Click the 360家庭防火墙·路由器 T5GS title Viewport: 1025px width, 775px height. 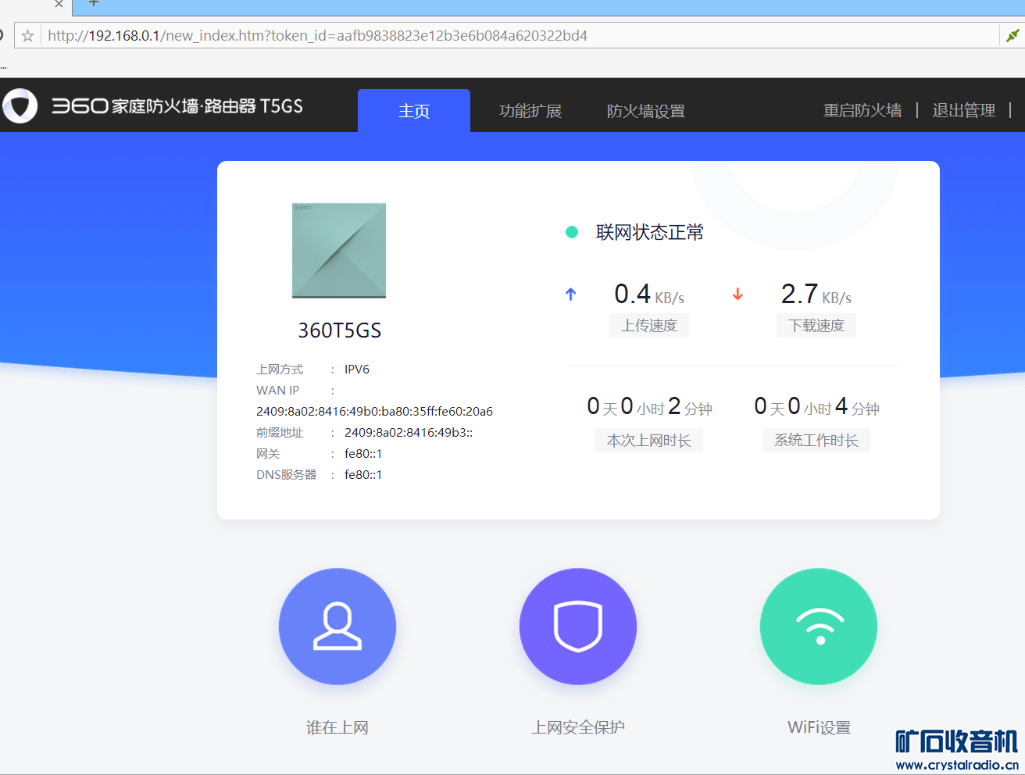(x=177, y=106)
